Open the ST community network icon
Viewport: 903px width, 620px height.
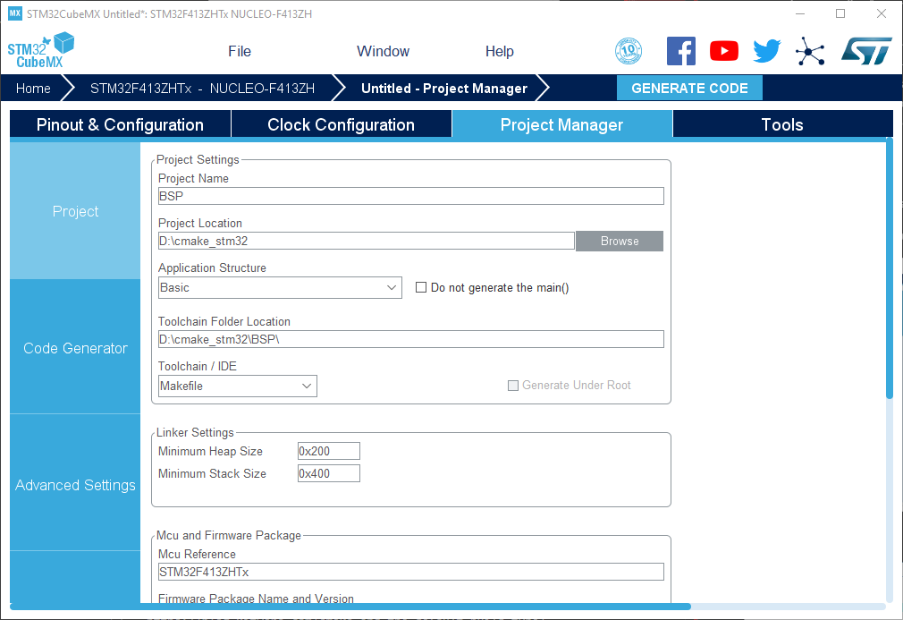coord(810,51)
